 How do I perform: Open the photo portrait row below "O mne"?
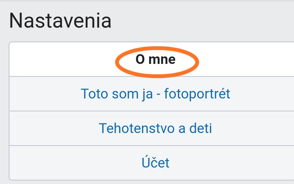(x=155, y=94)
